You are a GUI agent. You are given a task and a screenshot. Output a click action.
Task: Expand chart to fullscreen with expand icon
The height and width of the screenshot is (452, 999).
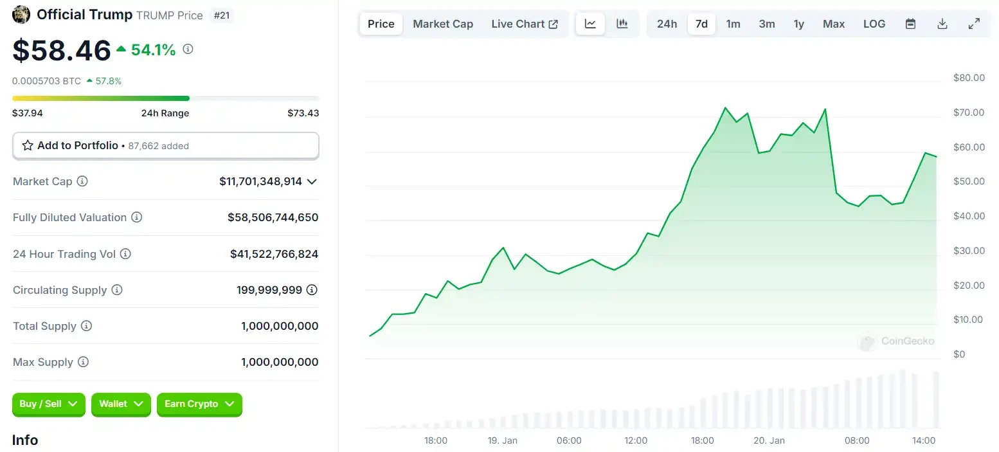(975, 23)
